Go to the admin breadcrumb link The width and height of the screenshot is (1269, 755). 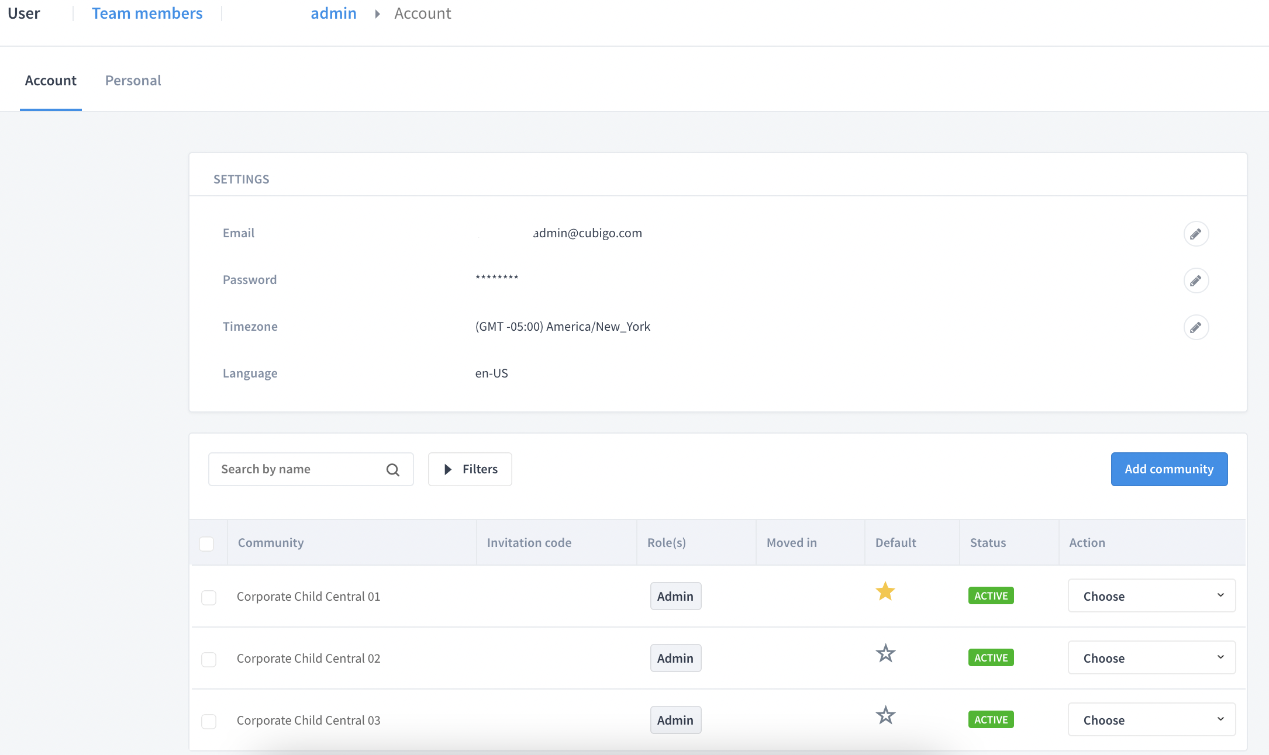[x=333, y=13]
